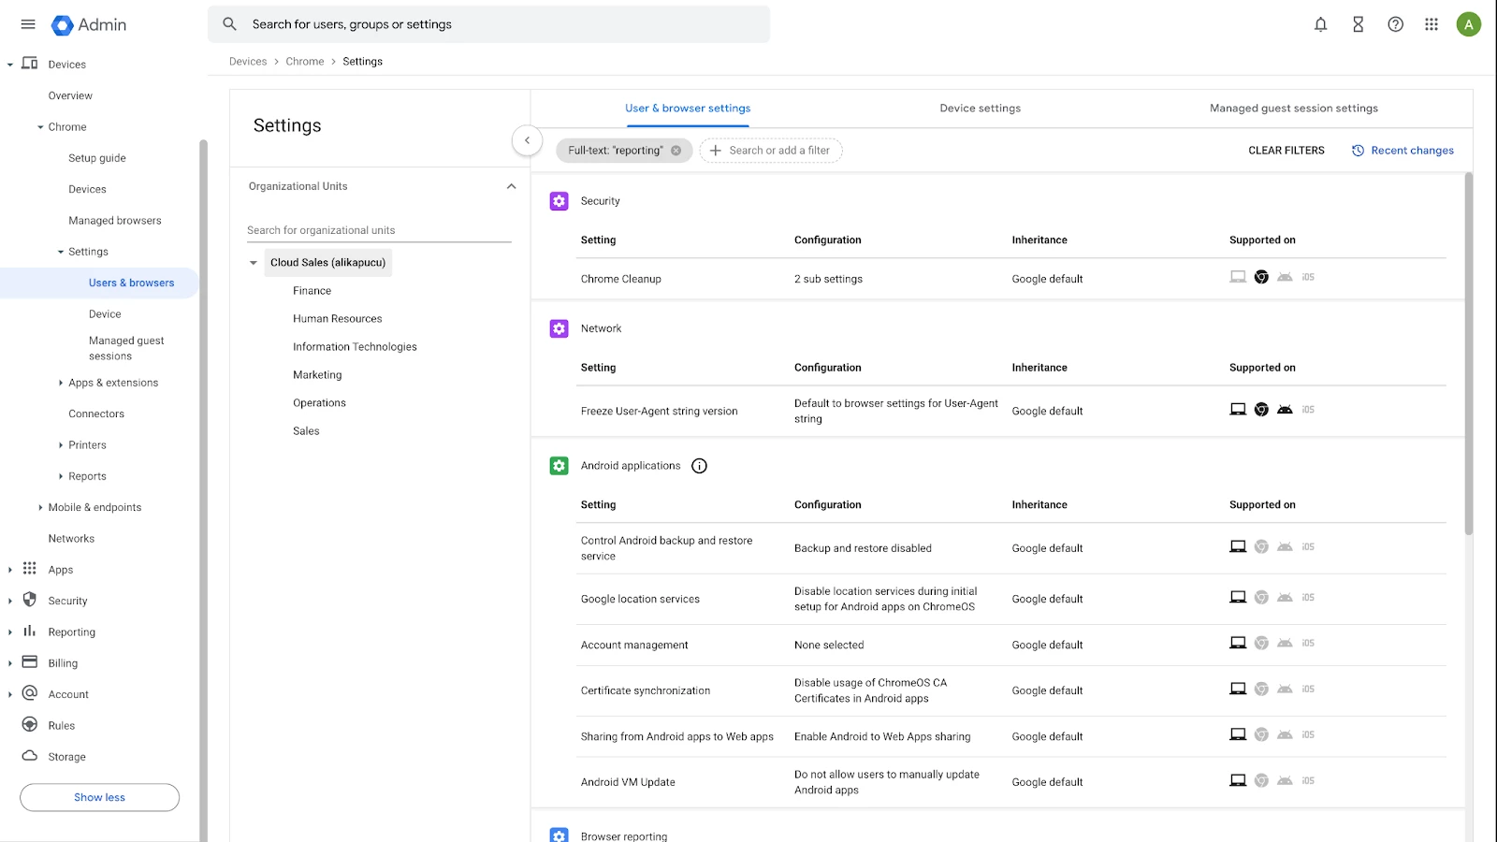Switch to Device settings tab
The width and height of the screenshot is (1497, 842).
[980, 109]
